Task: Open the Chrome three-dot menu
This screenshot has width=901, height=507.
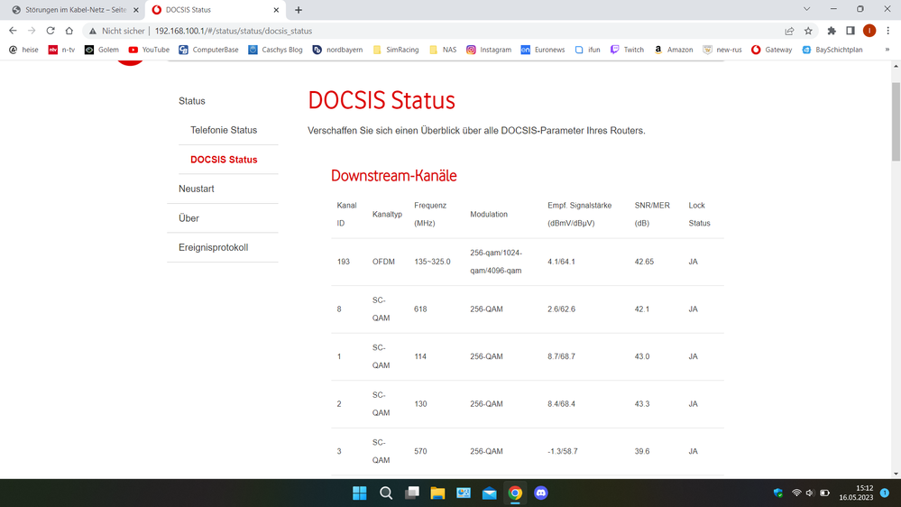Action: click(887, 31)
